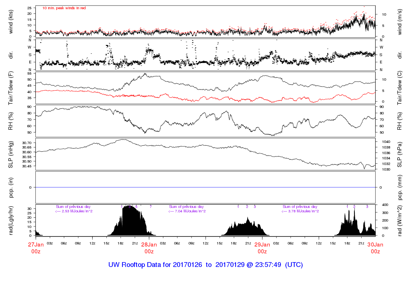The width and height of the screenshot is (411, 281).
Task: Select the 'rad (W/m^2)' axis label
Action: coord(399,220)
